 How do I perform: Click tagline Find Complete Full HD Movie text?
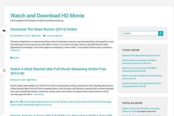pyautogui.click(x=37, y=21)
